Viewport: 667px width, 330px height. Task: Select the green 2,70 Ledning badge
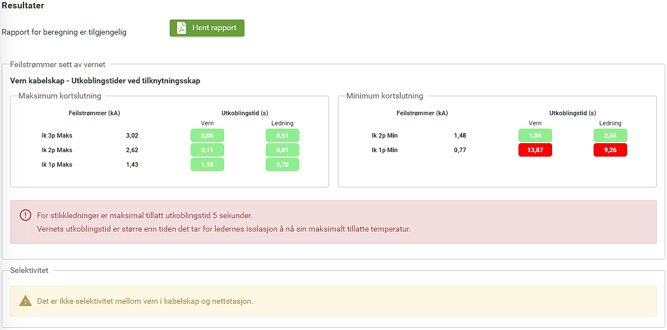click(282, 164)
